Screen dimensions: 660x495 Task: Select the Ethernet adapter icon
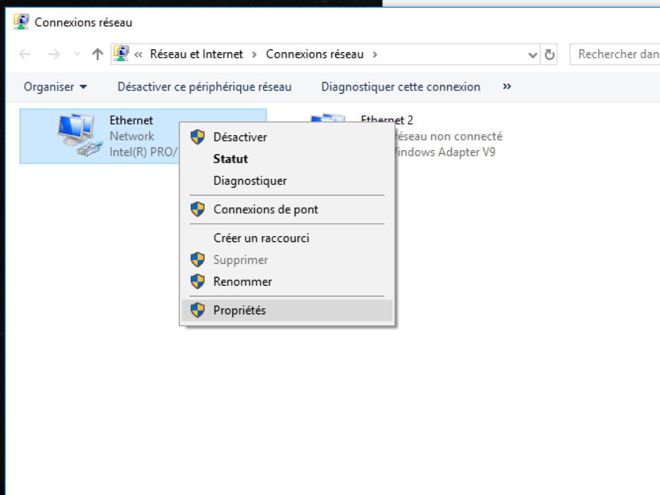80,135
